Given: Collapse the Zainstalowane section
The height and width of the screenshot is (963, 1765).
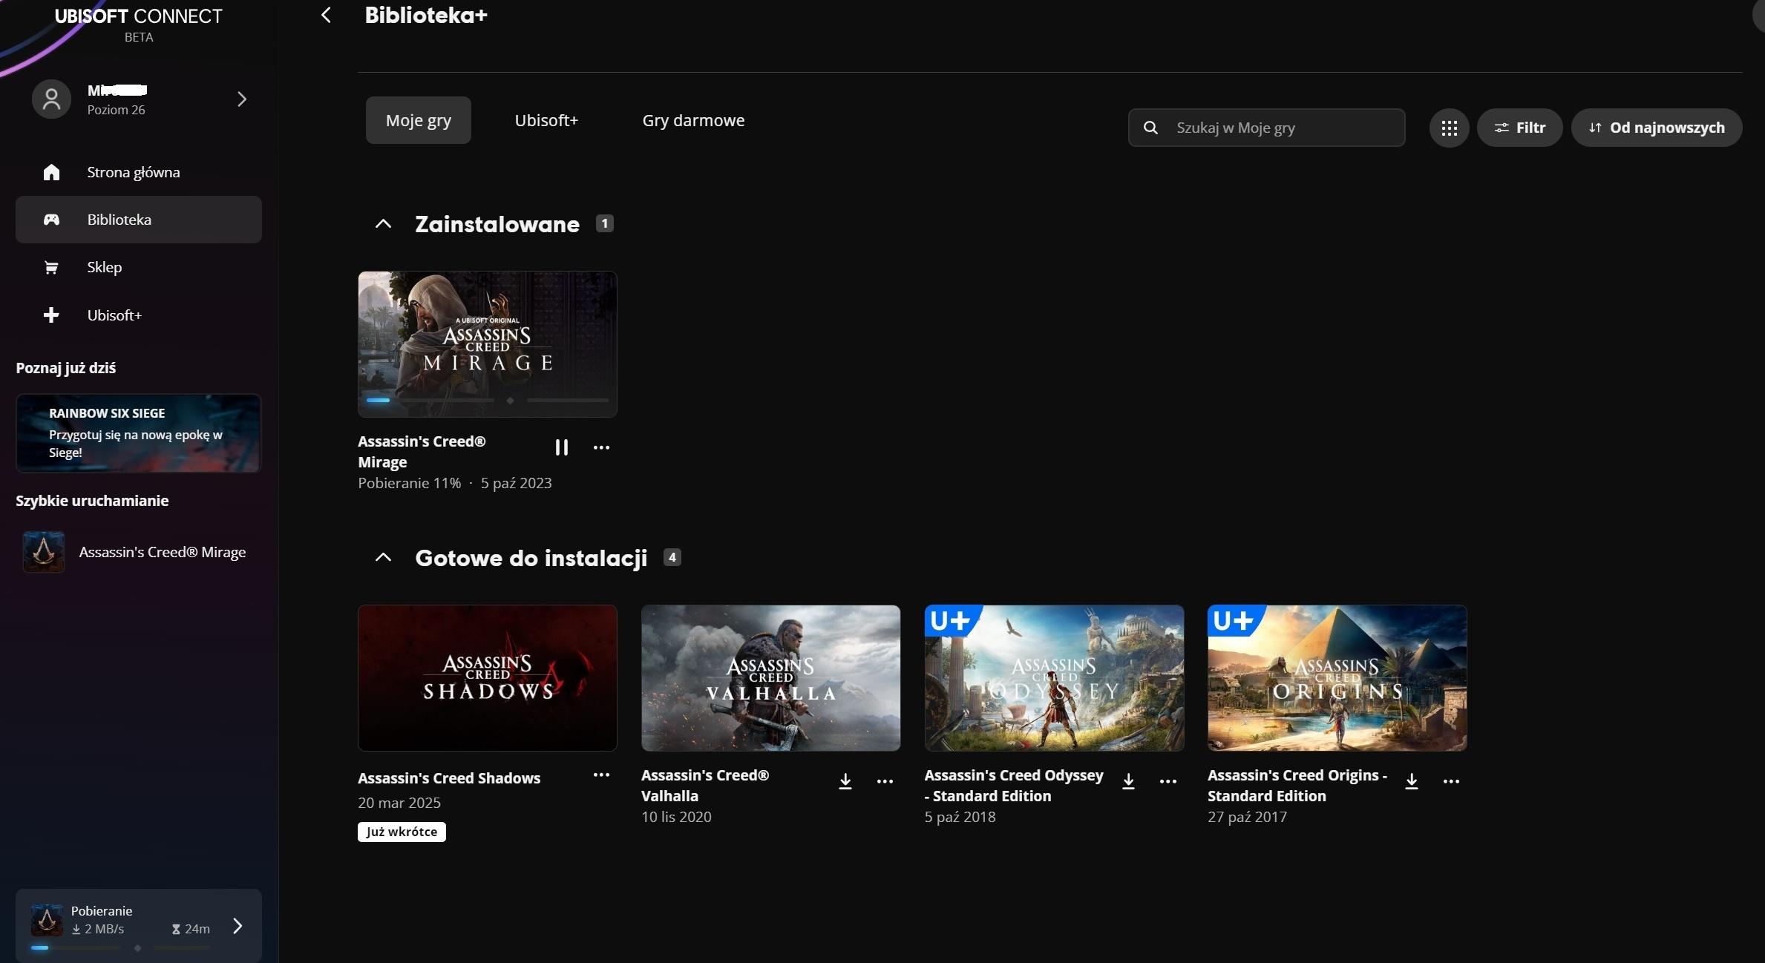Looking at the screenshot, I should (x=383, y=224).
